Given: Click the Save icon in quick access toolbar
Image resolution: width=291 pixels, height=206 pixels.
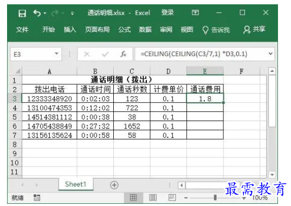Looking at the screenshot, I should (x=22, y=14).
